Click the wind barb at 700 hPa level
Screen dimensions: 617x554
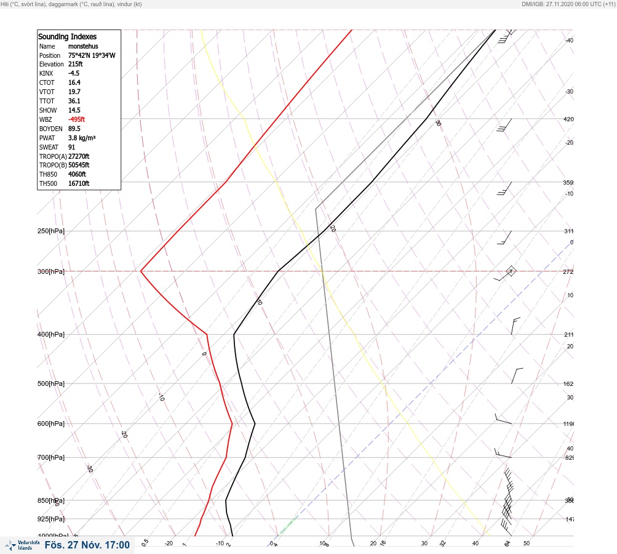tap(503, 453)
